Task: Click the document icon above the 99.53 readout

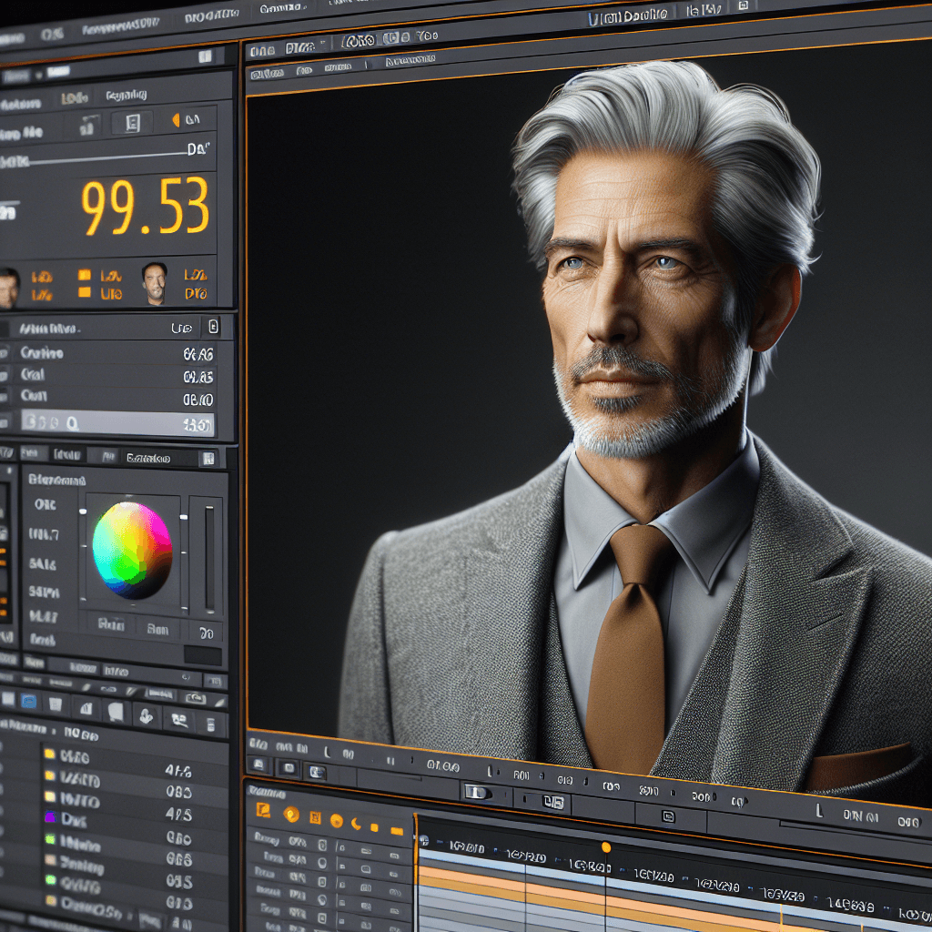Action: point(131,122)
